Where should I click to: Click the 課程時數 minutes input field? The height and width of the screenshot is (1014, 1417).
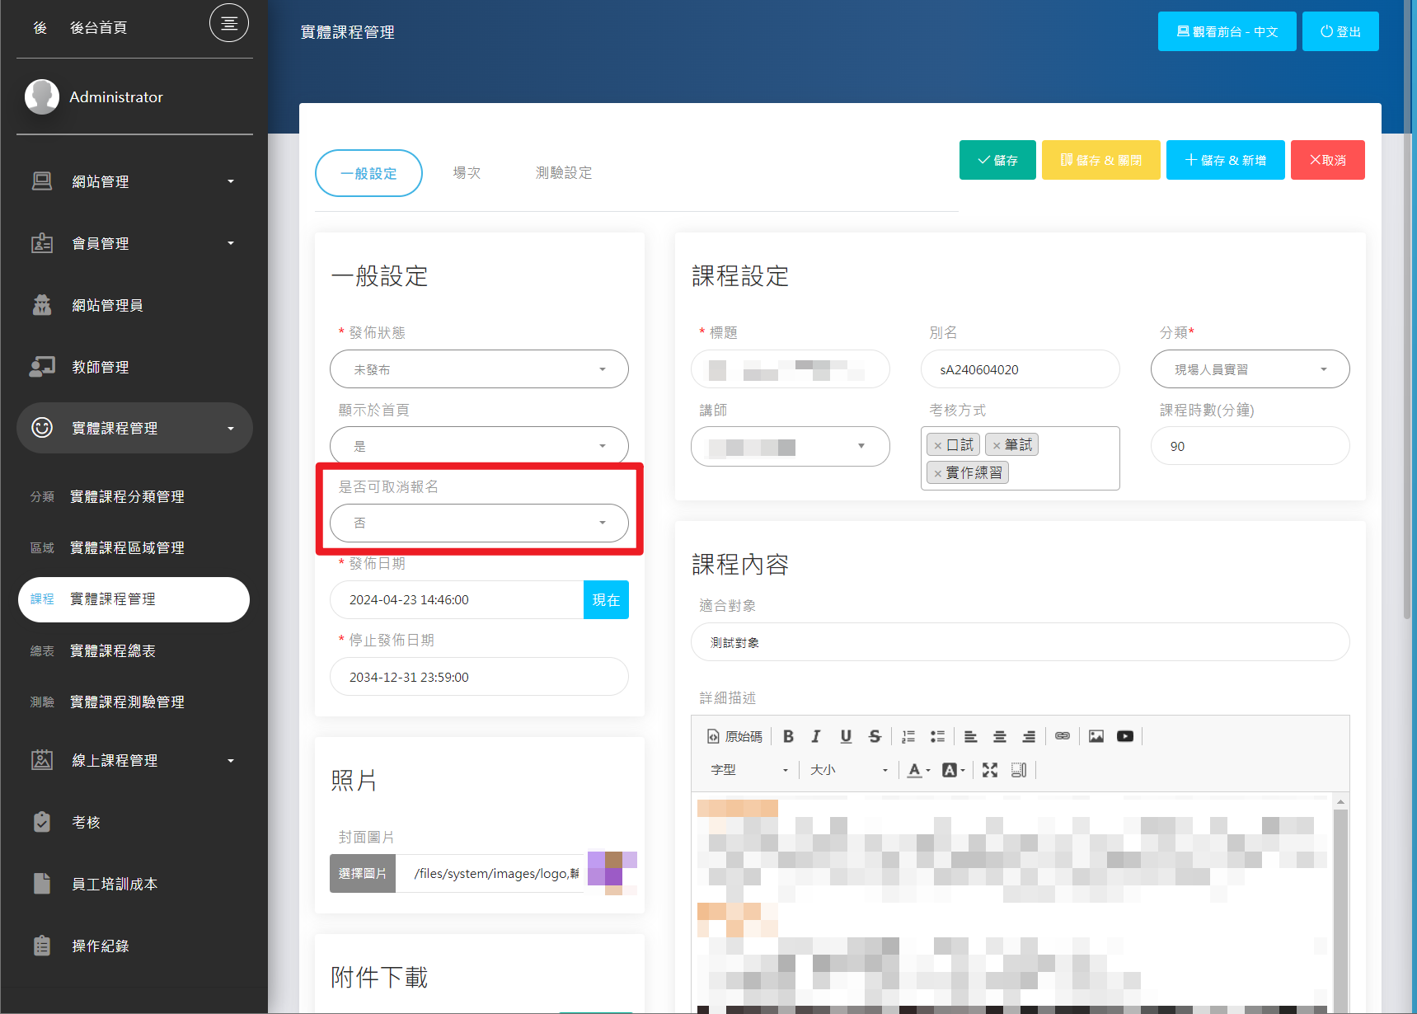[x=1250, y=446]
